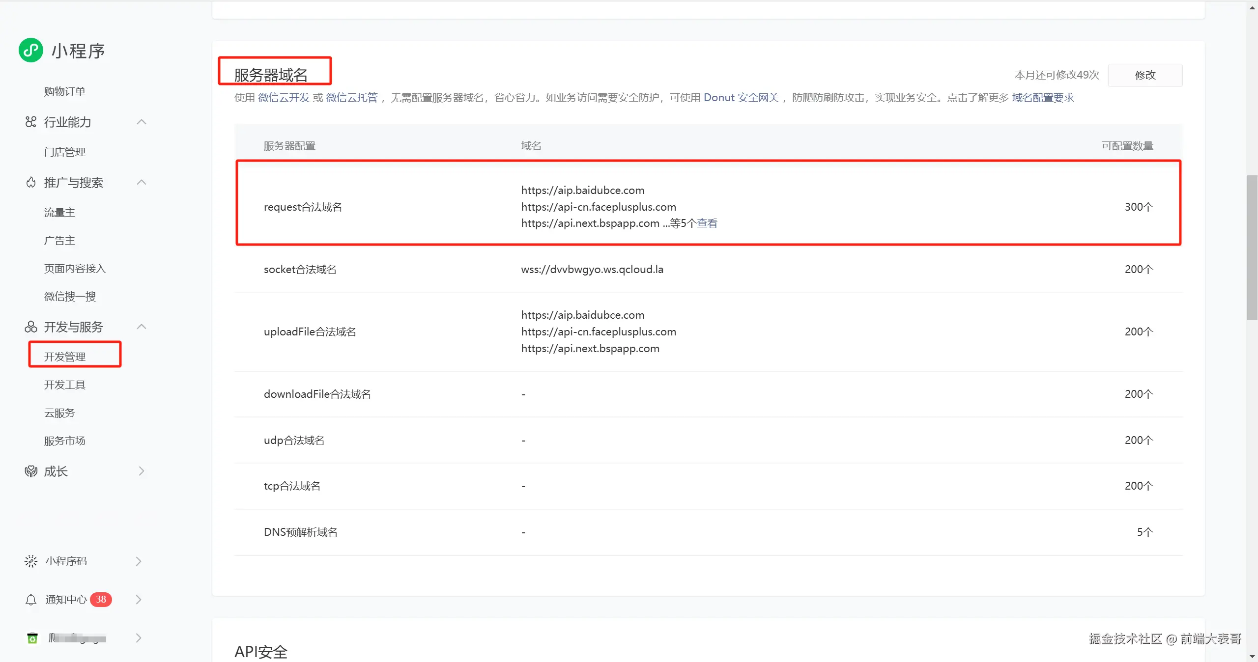Click the account avatar icon at bottom
The height and width of the screenshot is (662, 1258).
point(32,638)
